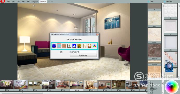
Task: Expand the first material library header plus
Action: coord(149,2)
